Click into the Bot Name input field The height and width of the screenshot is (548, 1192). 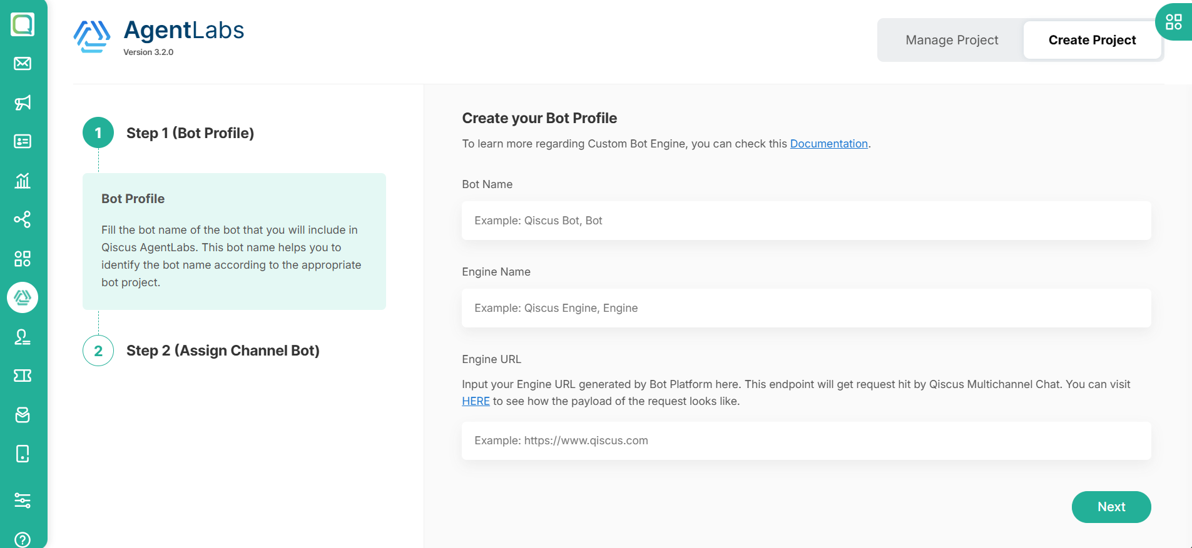click(806, 221)
